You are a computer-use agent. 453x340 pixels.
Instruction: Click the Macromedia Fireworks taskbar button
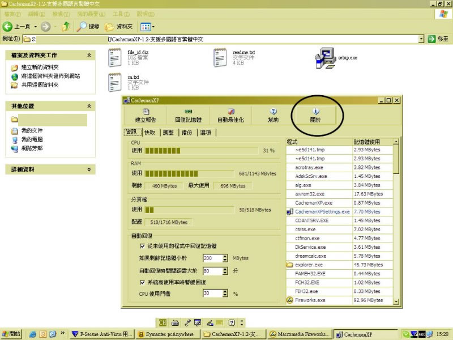300,334
